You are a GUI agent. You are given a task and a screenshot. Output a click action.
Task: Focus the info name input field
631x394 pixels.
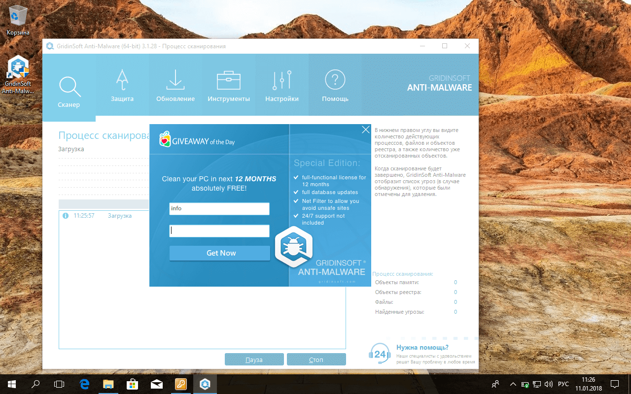tap(219, 209)
